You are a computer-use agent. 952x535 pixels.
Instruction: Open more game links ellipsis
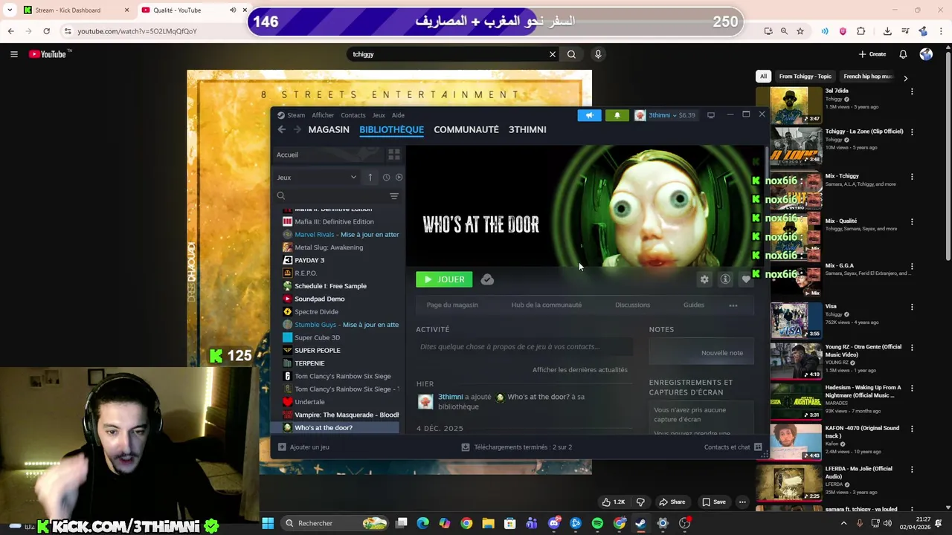point(733,305)
